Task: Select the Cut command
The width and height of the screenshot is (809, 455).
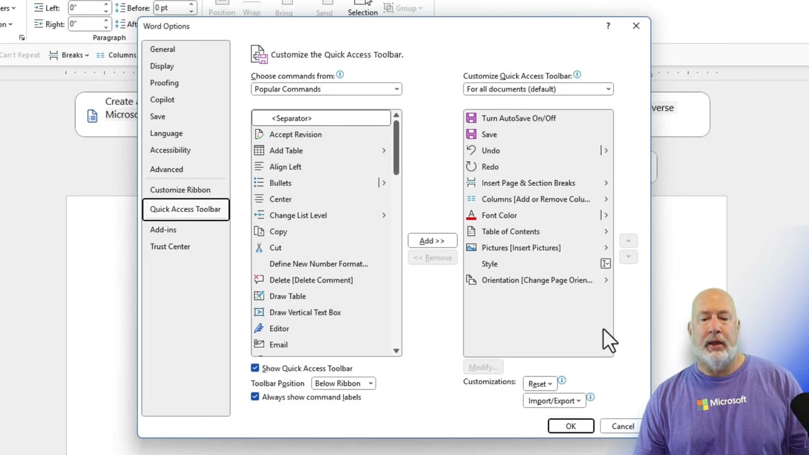Action: point(276,248)
